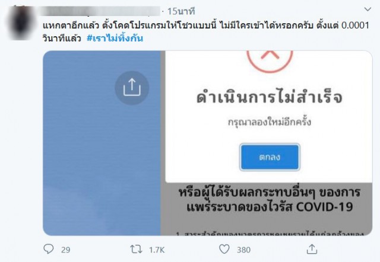Viewport: 380px width, 262px height.
Task: Click the blue ตกลง button
Action: coord(270,157)
